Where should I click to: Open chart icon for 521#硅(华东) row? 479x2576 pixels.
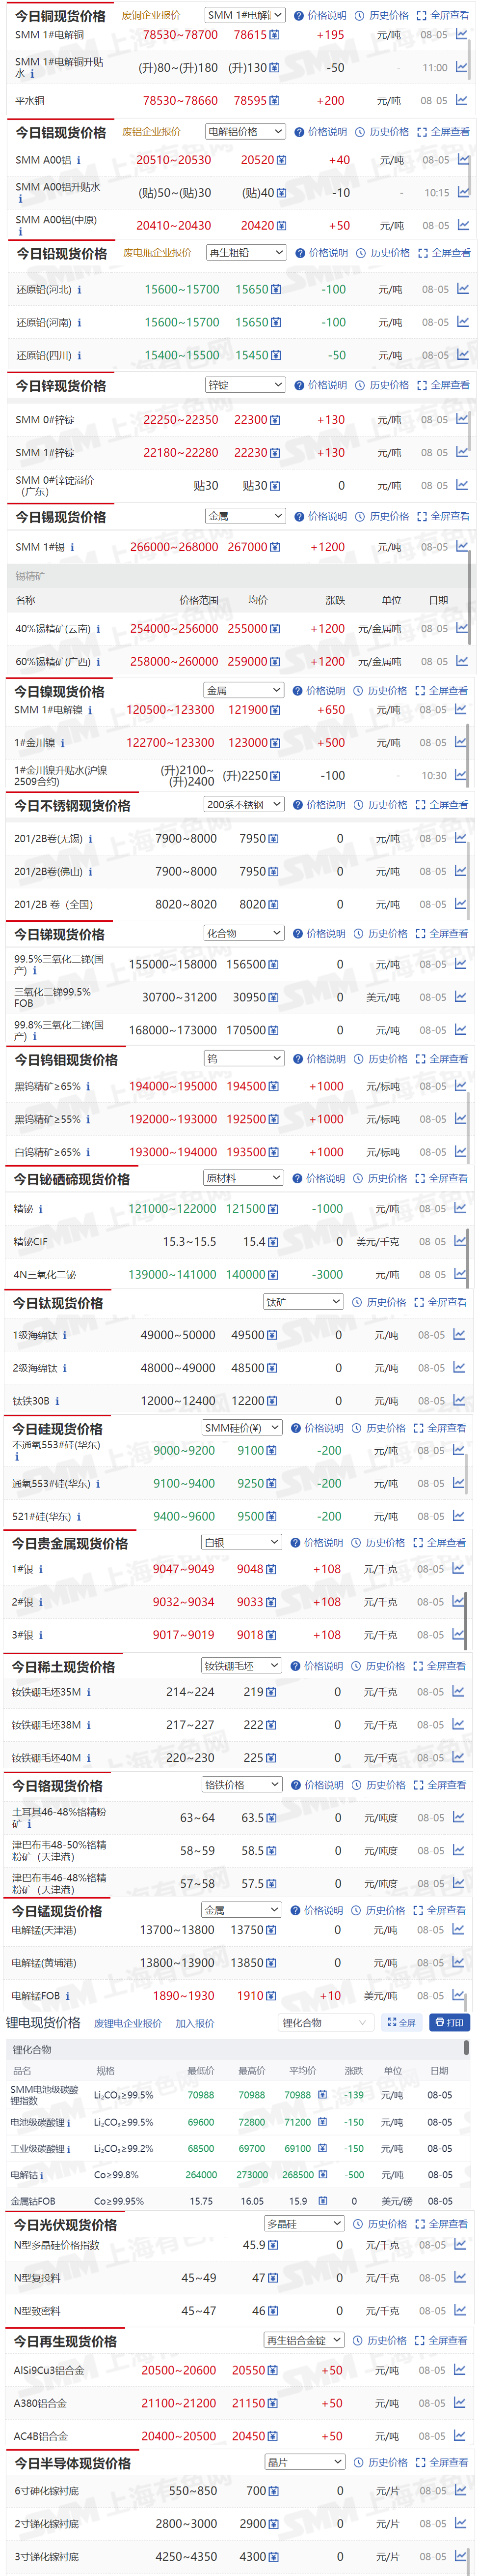[x=459, y=1515]
